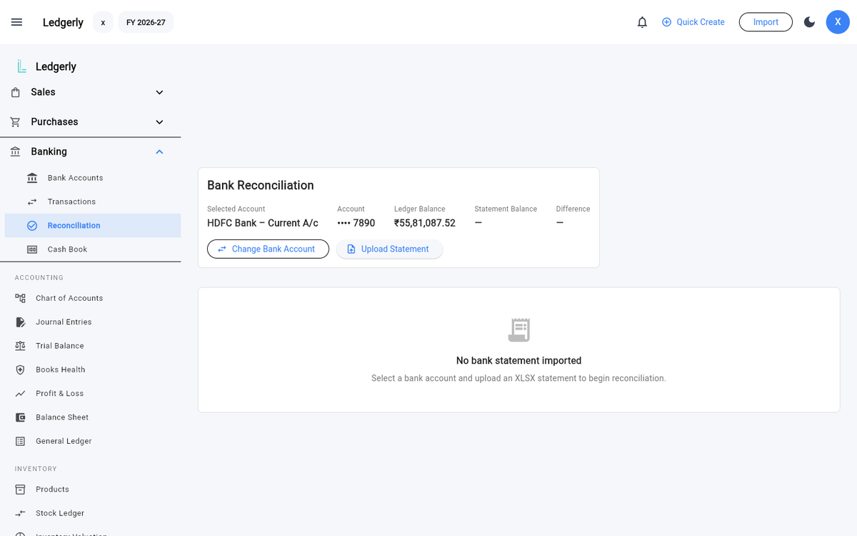Screen dimensions: 857x536
Task: View Profit & Loss report
Action: [91, 394]
